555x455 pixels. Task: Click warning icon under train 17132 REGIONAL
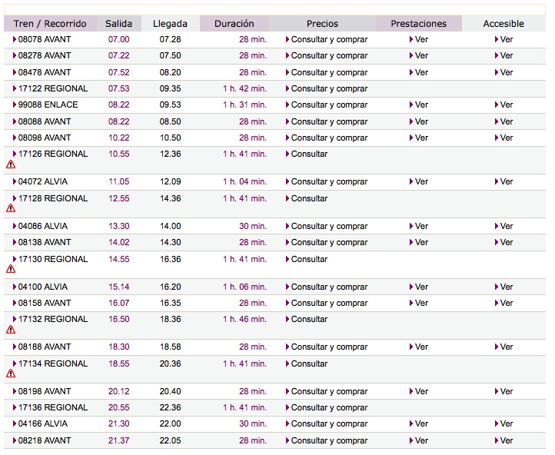click(11, 330)
